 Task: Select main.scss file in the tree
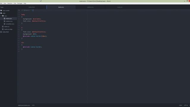(x=9, y=18)
